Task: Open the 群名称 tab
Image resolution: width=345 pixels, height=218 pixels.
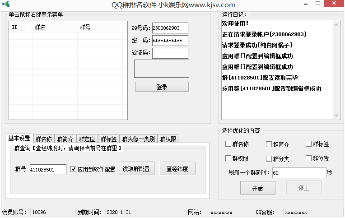Action: point(43,139)
